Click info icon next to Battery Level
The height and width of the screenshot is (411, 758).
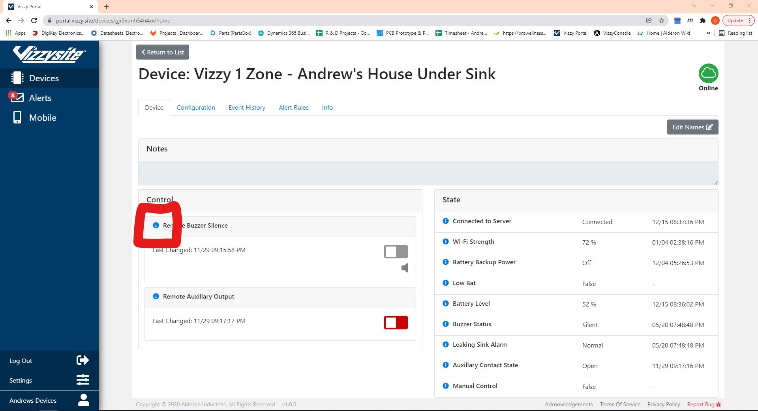point(446,303)
